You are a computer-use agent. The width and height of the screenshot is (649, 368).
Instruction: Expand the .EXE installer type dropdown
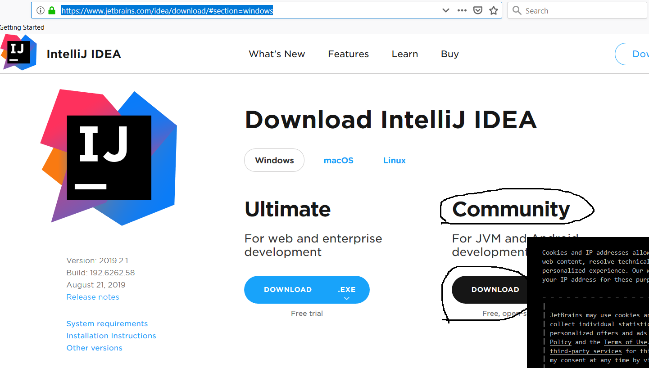tap(349, 290)
